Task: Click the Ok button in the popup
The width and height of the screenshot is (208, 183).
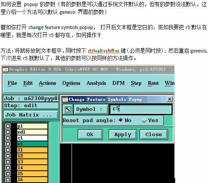Action: pyautogui.click(x=90, y=134)
